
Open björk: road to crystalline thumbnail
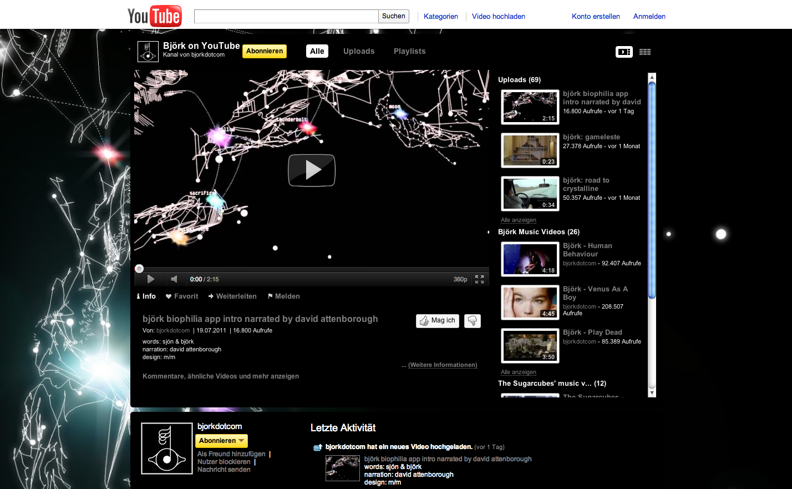530,194
